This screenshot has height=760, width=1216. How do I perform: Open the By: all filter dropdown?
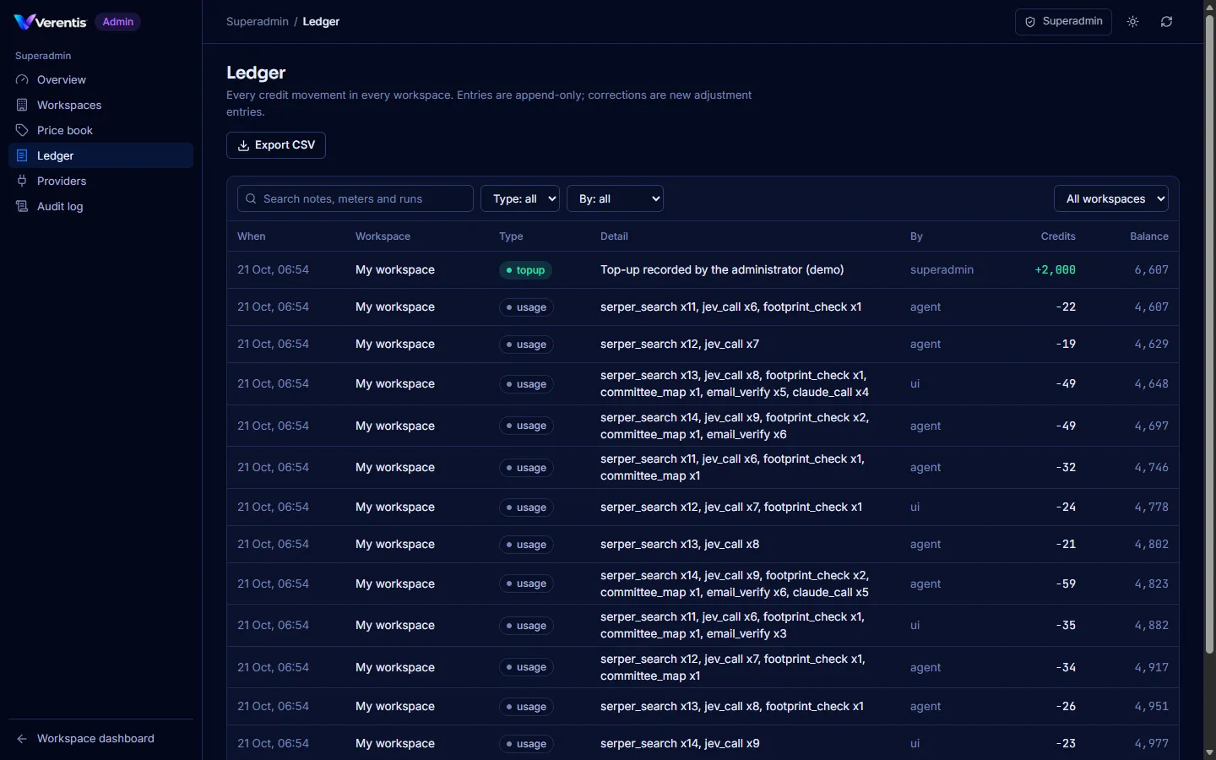click(x=615, y=198)
